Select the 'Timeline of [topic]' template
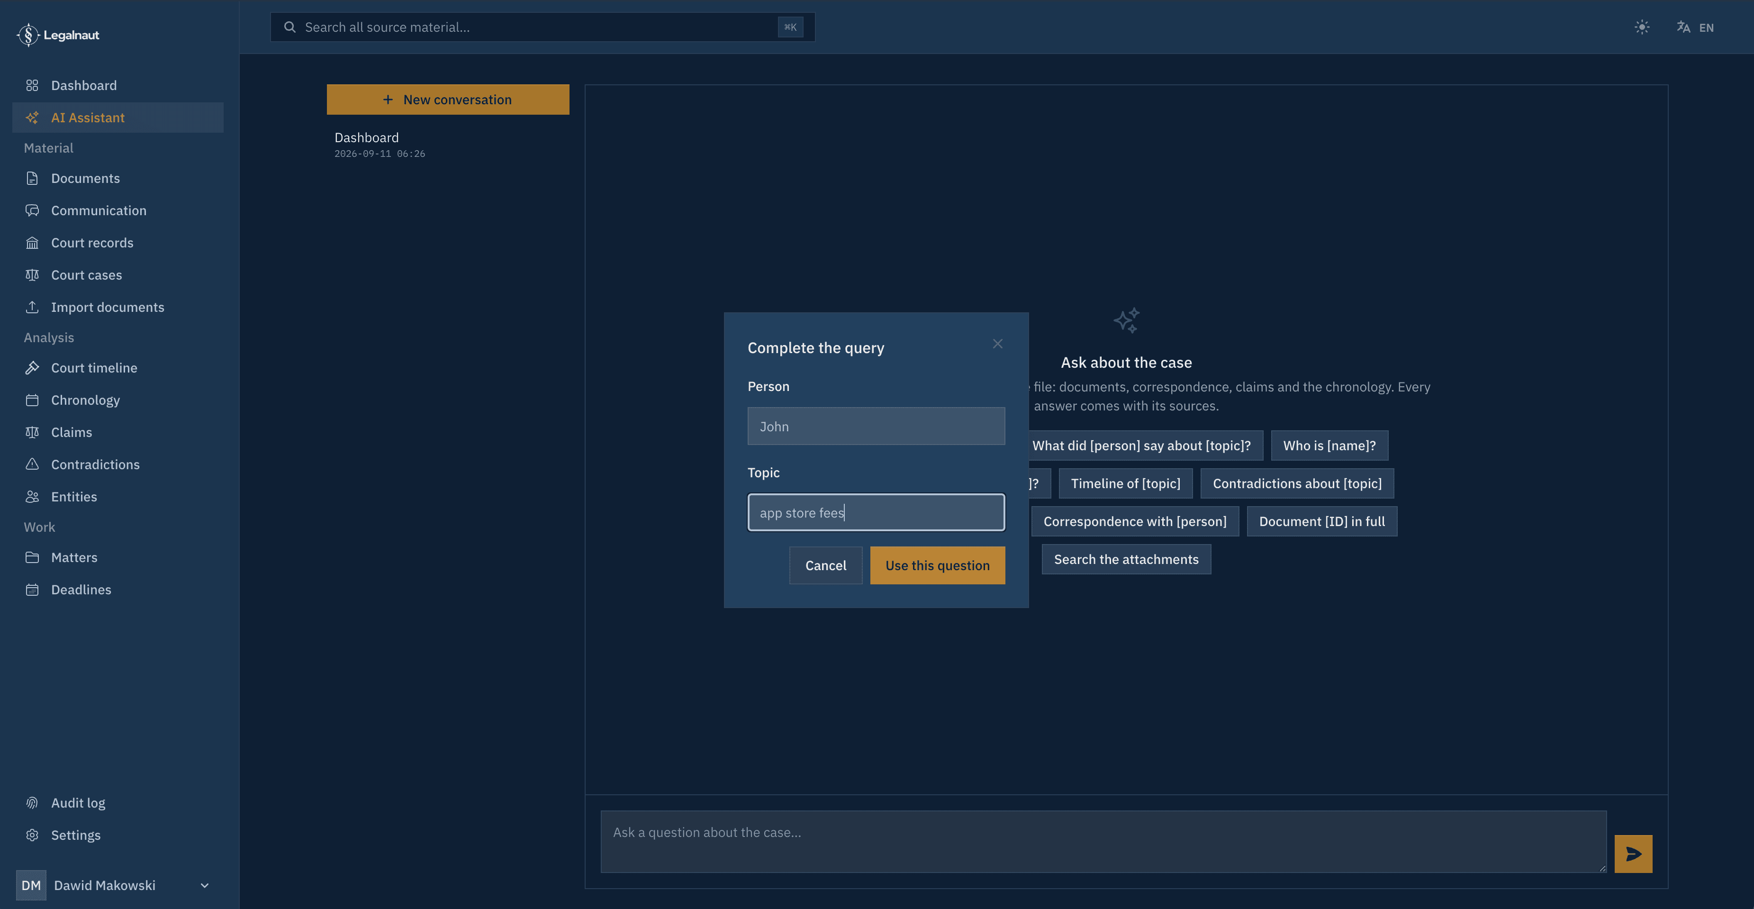 pos(1126,483)
